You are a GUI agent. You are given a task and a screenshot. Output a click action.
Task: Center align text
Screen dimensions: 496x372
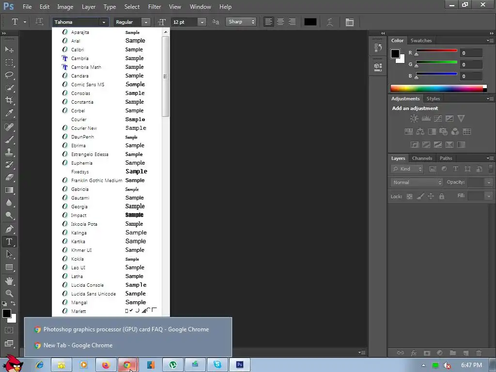(x=280, y=22)
